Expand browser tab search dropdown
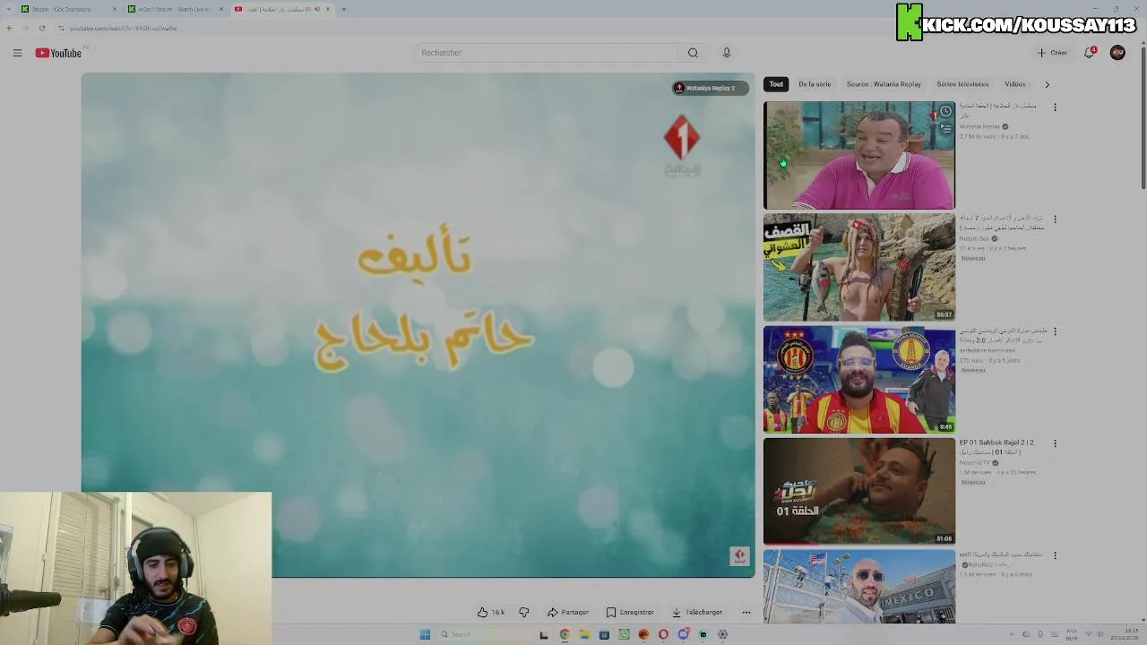Image resolution: width=1147 pixels, height=645 pixels. coord(7,9)
